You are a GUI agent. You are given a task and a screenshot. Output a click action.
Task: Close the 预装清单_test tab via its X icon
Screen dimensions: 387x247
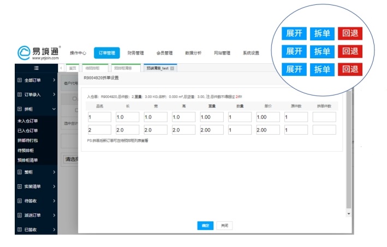coord(172,69)
